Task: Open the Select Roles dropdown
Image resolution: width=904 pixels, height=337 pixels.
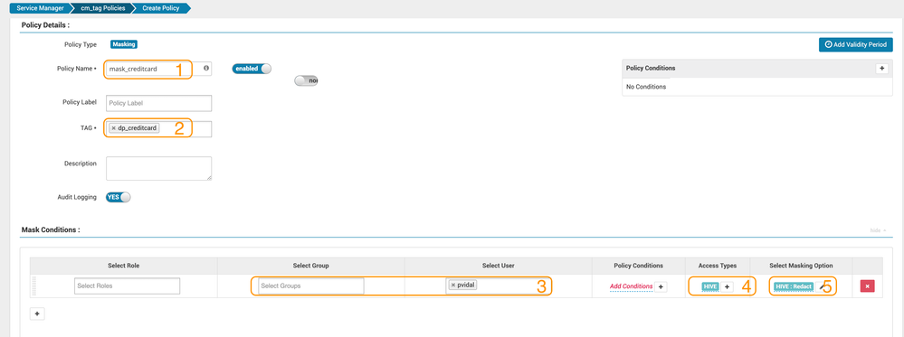Action: tap(127, 286)
